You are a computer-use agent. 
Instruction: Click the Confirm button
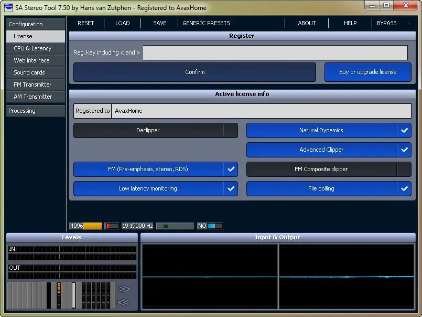pyautogui.click(x=194, y=72)
